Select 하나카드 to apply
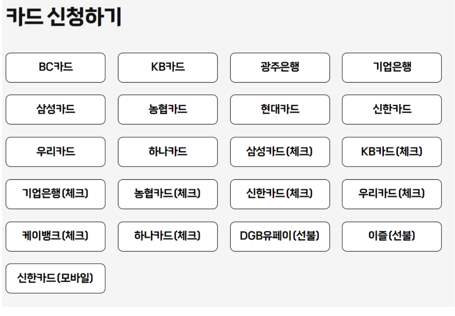 click(168, 152)
